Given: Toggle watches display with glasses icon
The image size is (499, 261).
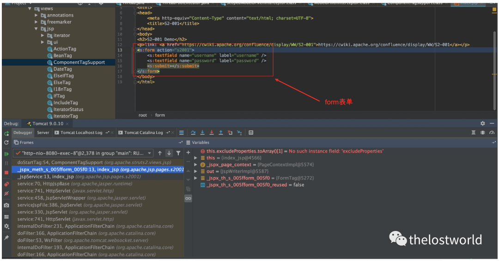Looking at the screenshot, I should pyautogui.click(x=188, y=198).
